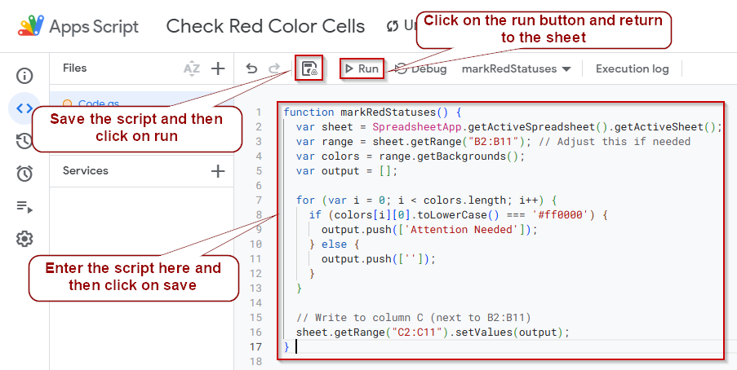Click the Debug button
Viewport: 737px width, 370px height.
[x=421, y=69]
